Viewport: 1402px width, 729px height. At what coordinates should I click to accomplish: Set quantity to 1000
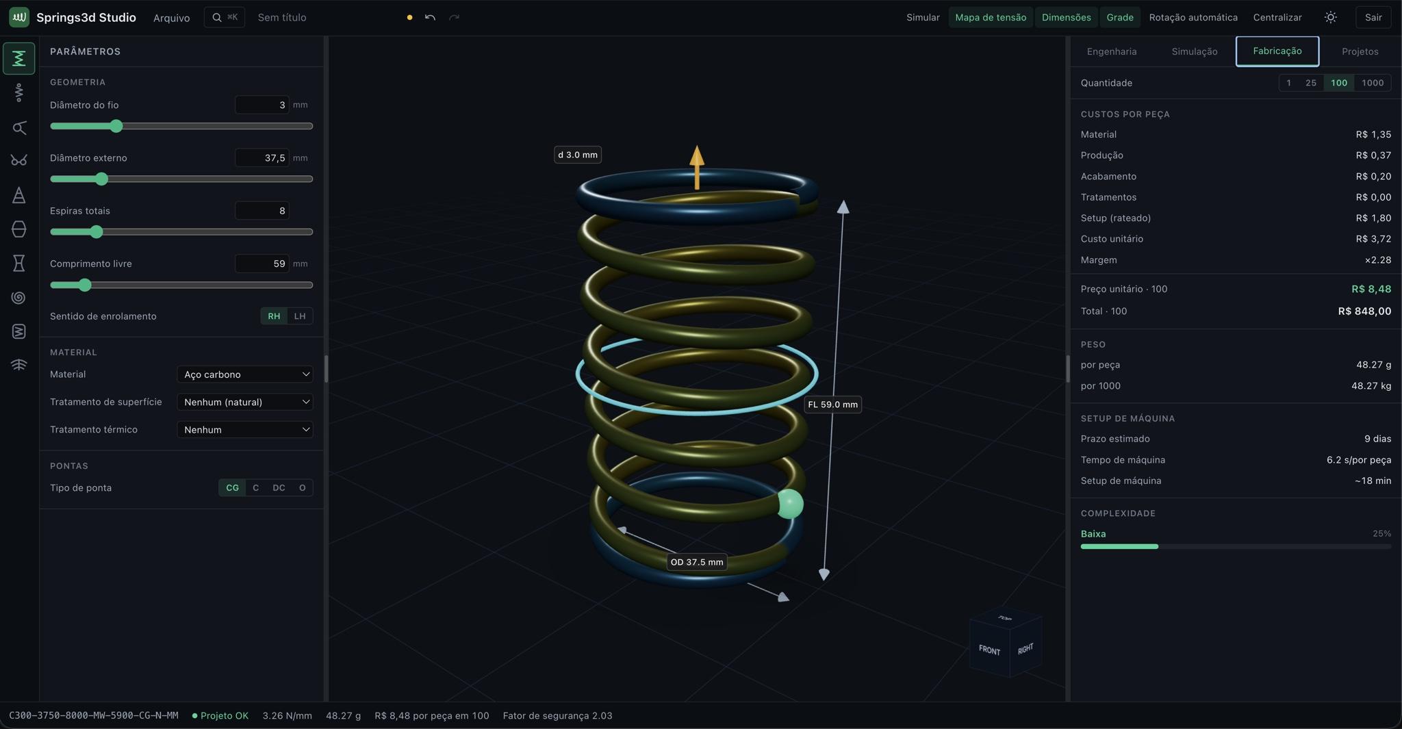[x=1373, y=83]
